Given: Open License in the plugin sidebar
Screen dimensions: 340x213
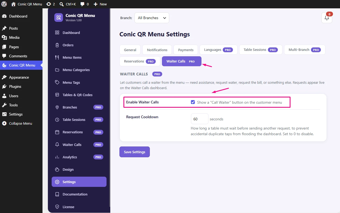Looking at the screenshot, I should tap(79, 207).
